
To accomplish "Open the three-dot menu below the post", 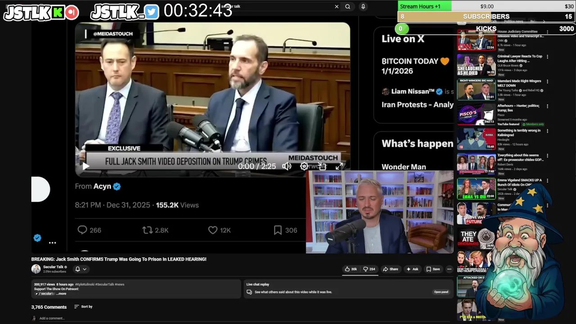I will point(52,243).
